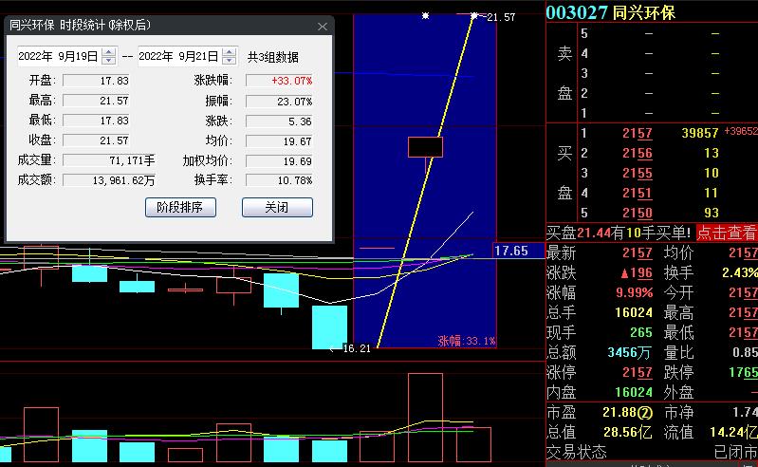
Task: Click the 涨停 price value 2157
Action: click(637, 372)
